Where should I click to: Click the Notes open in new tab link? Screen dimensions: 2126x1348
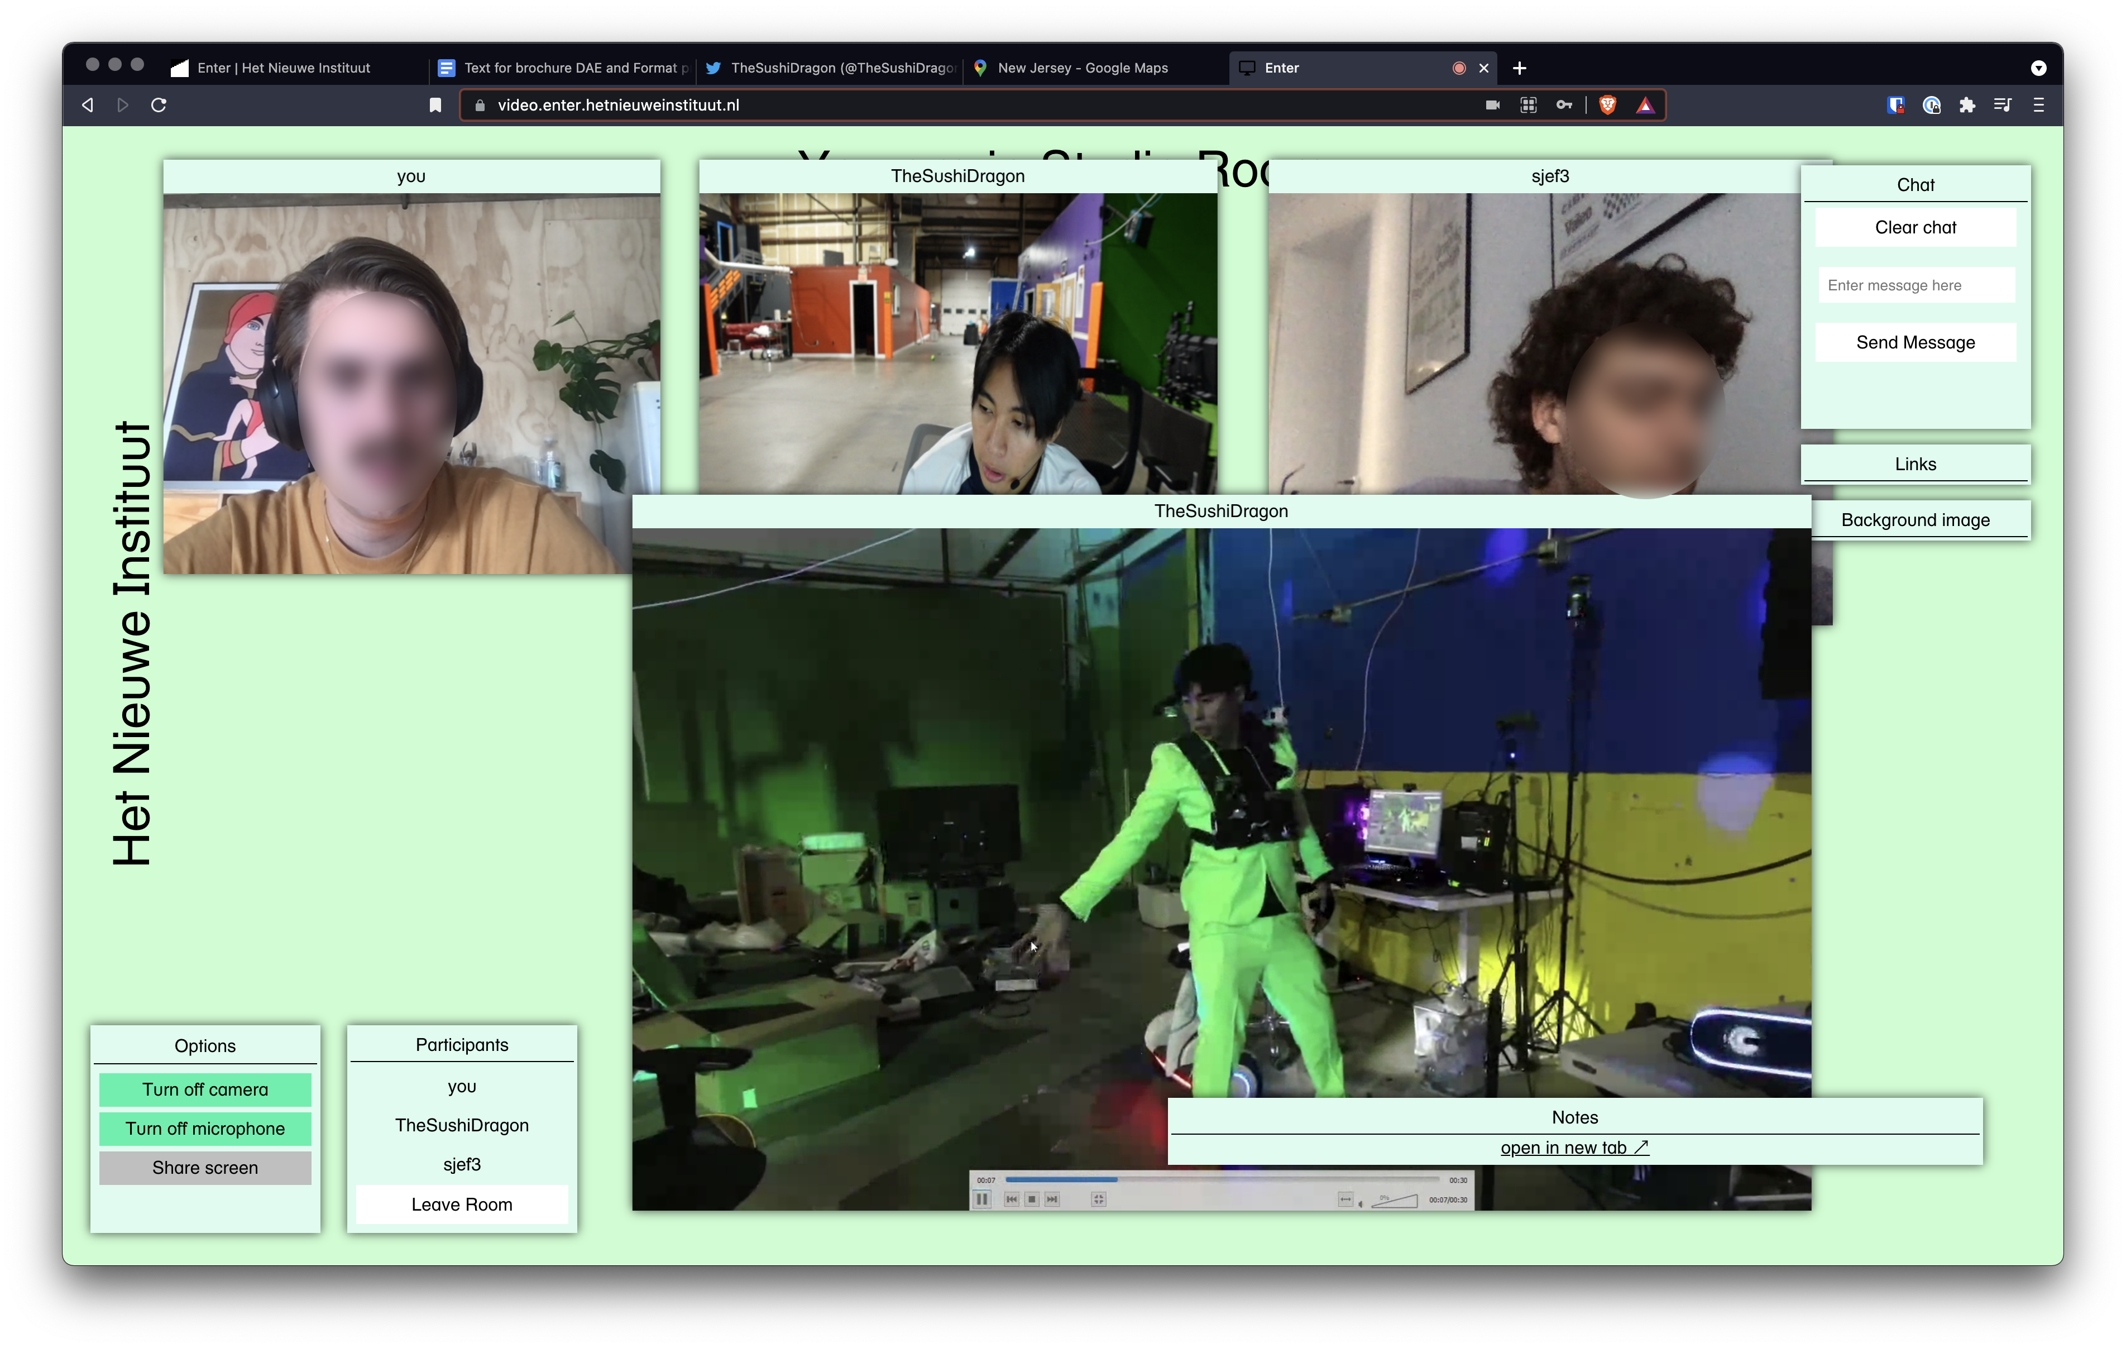pos(1574,1148)
